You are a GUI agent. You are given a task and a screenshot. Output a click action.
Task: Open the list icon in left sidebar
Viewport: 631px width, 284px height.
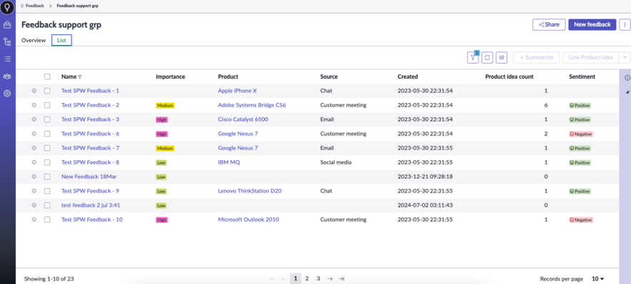tap(7, 59)
